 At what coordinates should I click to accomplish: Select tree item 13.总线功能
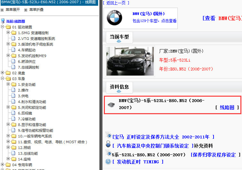(28, 153)
